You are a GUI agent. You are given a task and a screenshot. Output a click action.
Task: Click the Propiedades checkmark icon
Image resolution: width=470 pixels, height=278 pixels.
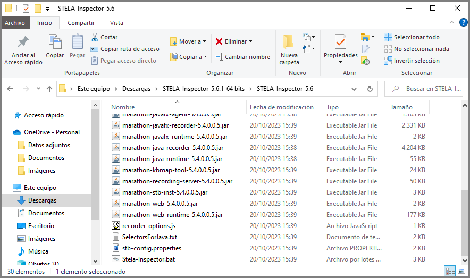coord(340,41)
